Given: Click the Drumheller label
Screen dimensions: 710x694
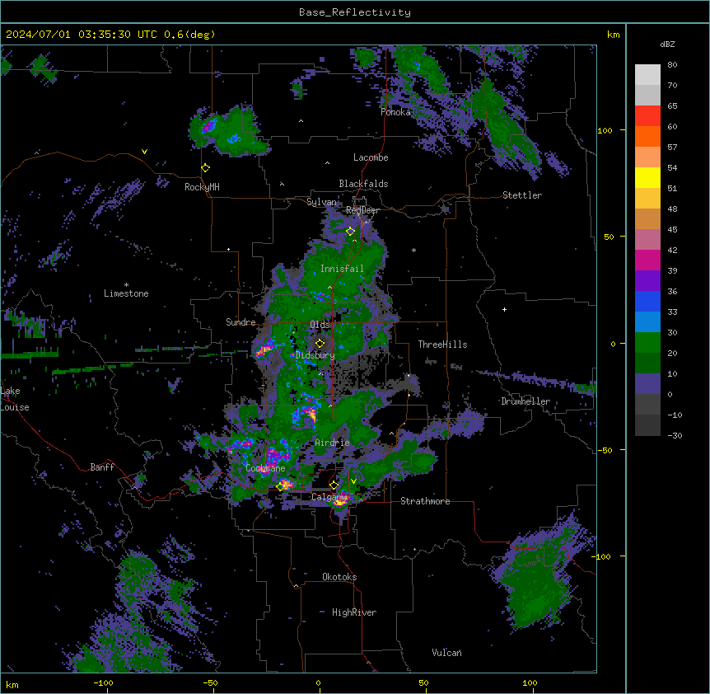Looking at the screenshot, I should tap(525, 401).
